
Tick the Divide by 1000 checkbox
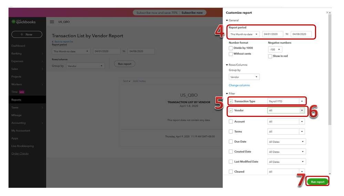click(x=231, y=48)
